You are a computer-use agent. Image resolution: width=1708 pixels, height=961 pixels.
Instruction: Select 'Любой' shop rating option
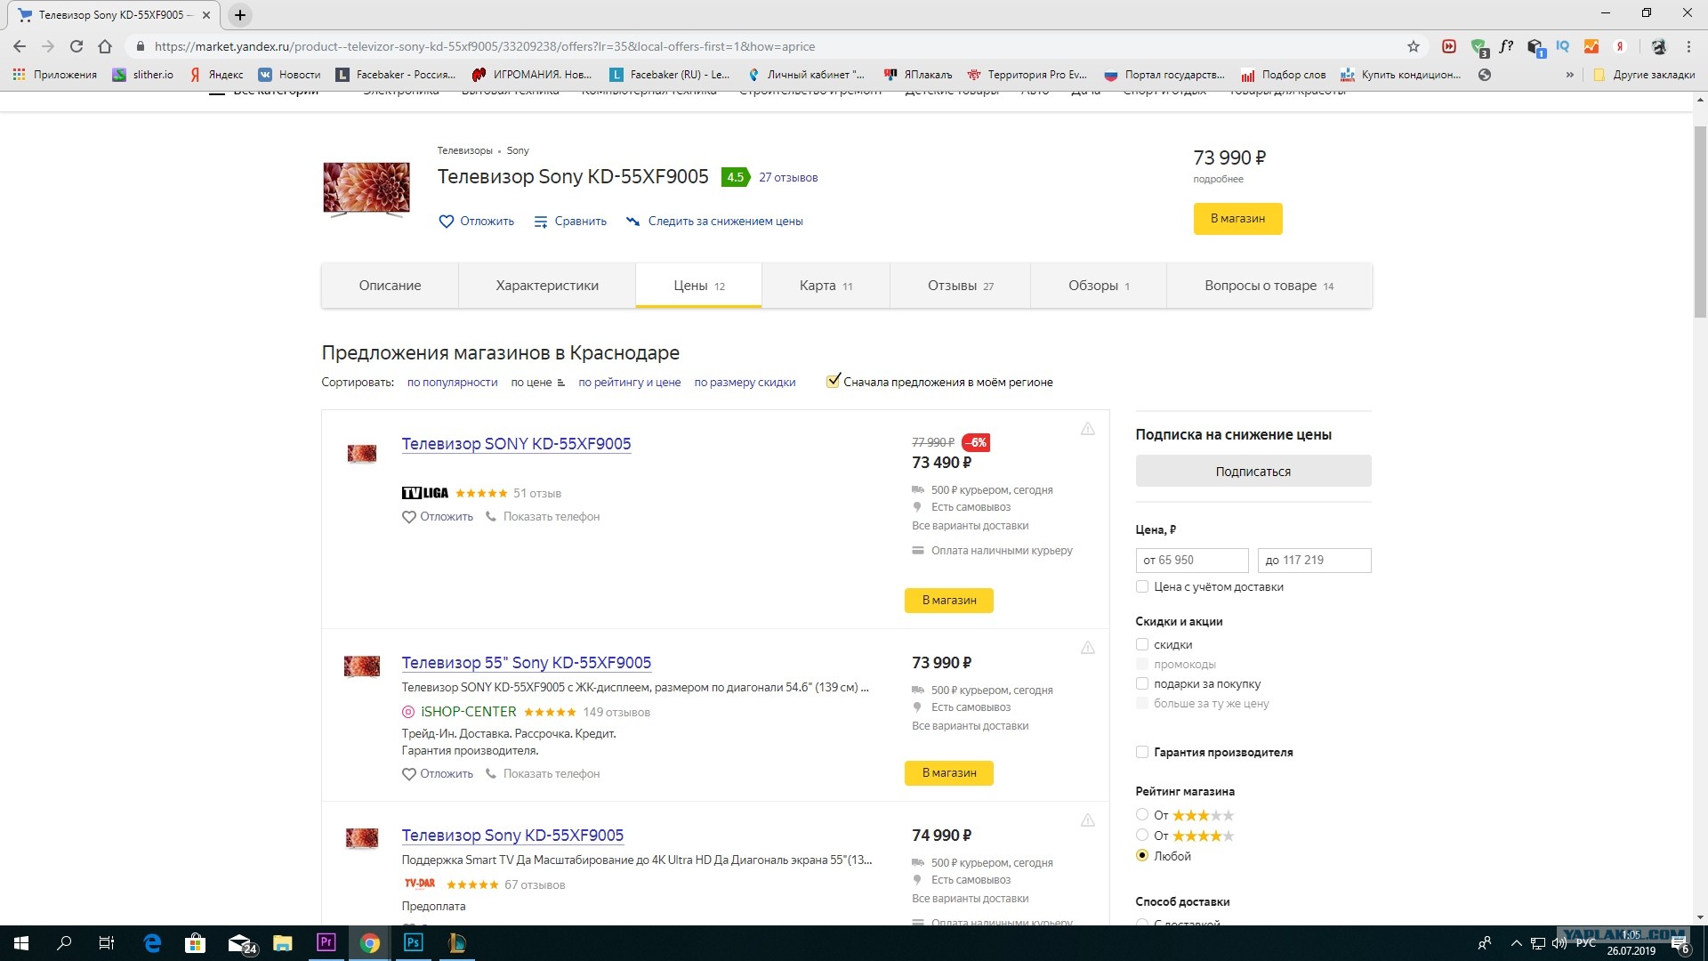pyautogui.click(x=1142, y=856)
